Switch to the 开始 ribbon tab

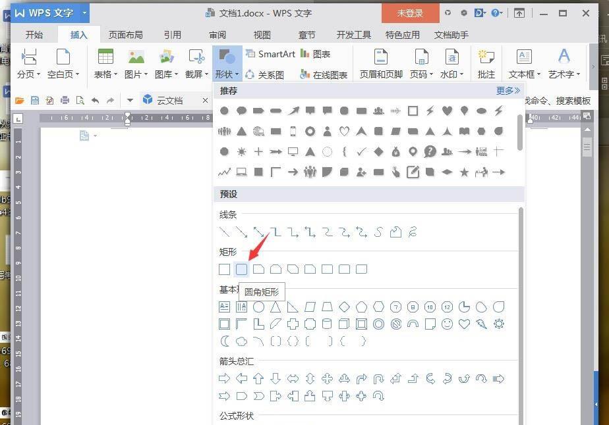(x=34, y=35)
